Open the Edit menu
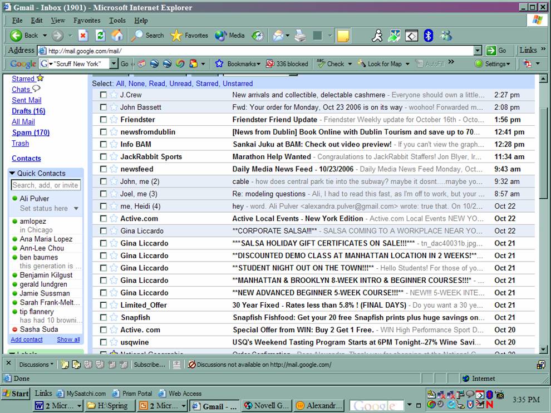Screen dimensions: 551x413 [37, 21]
